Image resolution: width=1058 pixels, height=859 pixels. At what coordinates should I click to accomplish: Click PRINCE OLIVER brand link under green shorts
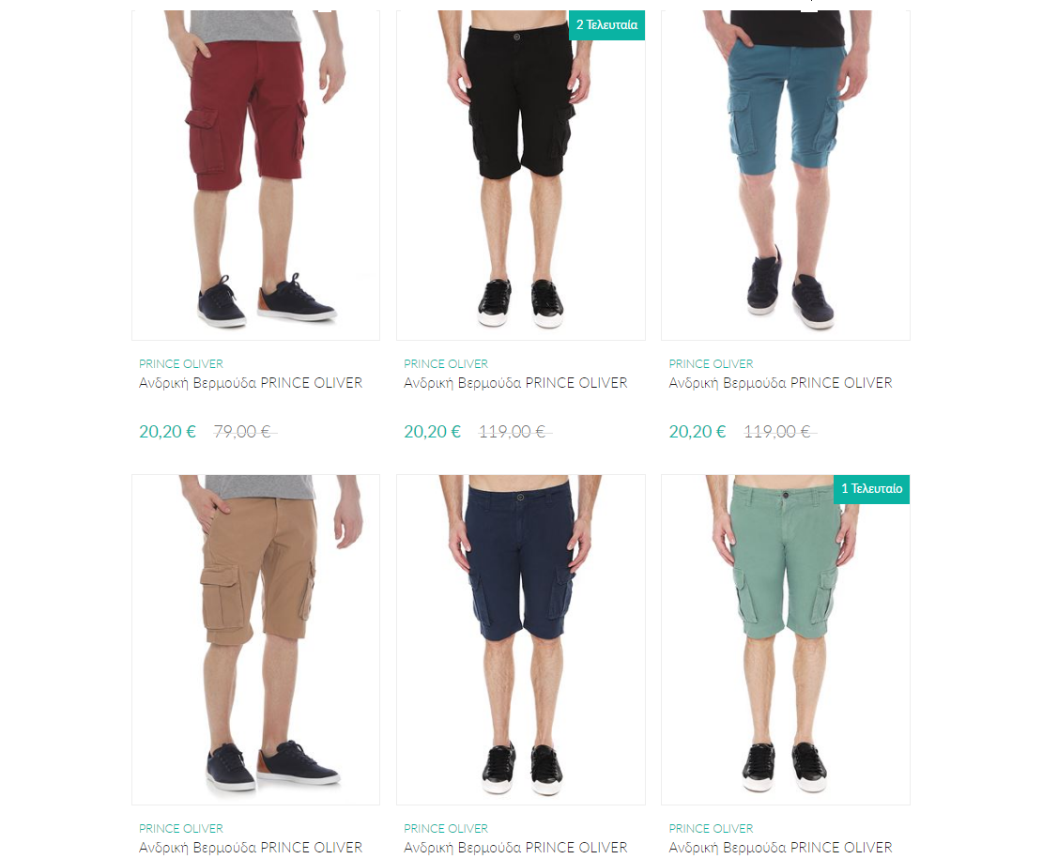coord(711,829)
